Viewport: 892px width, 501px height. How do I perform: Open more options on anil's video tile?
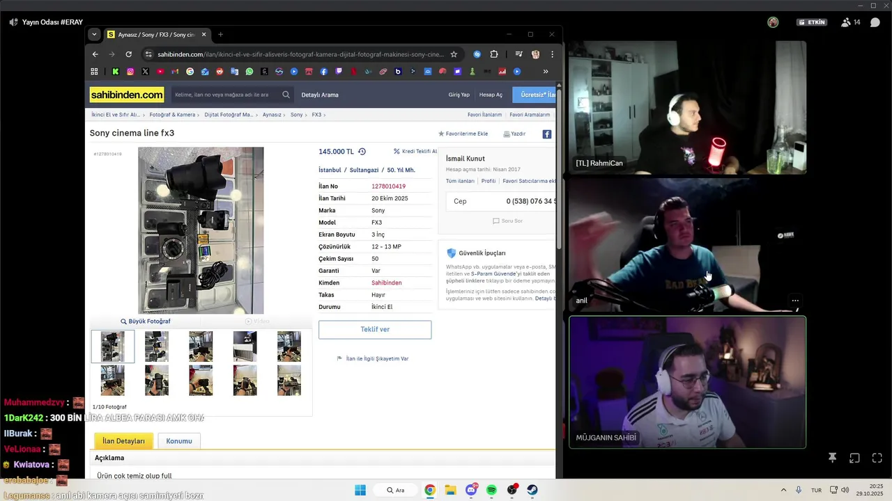point(795,301)
